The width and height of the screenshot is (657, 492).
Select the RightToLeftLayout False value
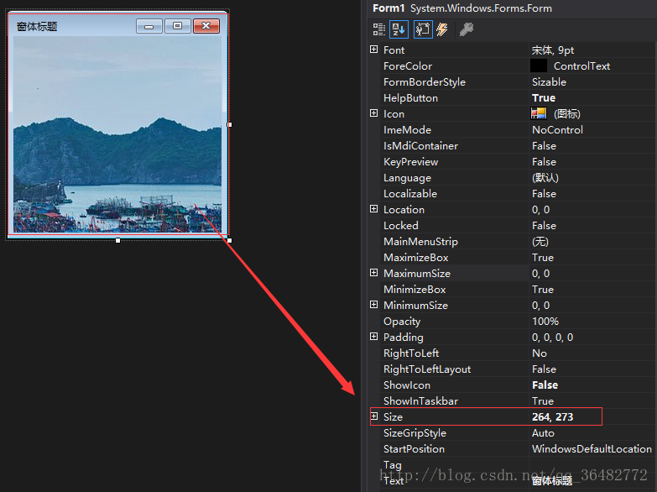click(544, 369)
